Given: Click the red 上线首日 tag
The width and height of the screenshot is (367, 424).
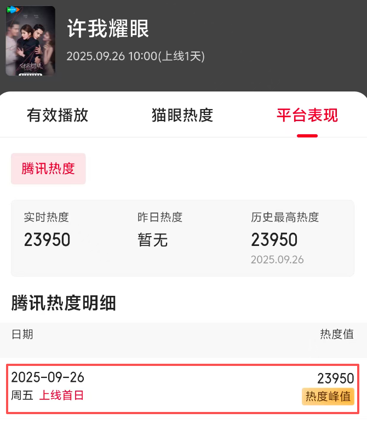Looking at the screenshot, I should point(61,395).
